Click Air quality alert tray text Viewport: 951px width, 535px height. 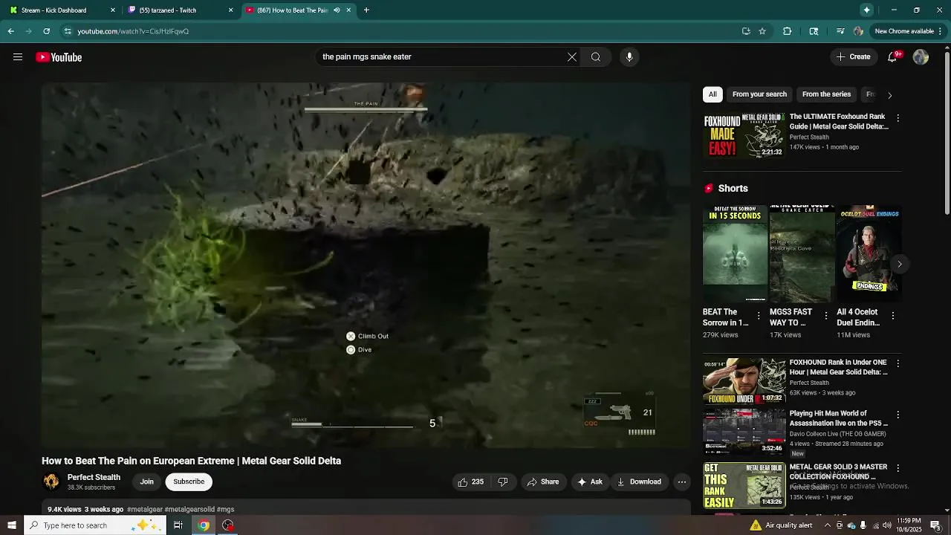[788, 525]
